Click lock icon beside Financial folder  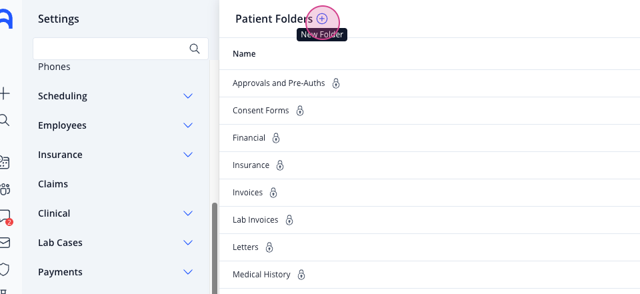coord(276,138)
